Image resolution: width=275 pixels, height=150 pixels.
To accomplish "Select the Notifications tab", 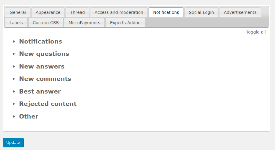I will pos(166,12).
